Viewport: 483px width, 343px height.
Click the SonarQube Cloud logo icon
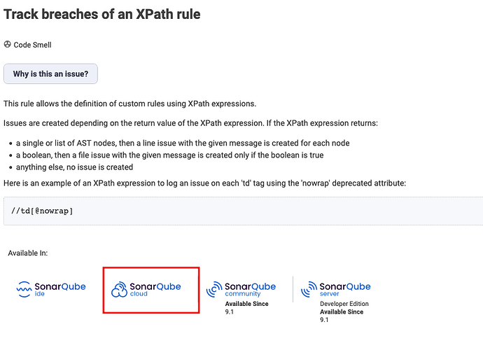click(120, 288)
